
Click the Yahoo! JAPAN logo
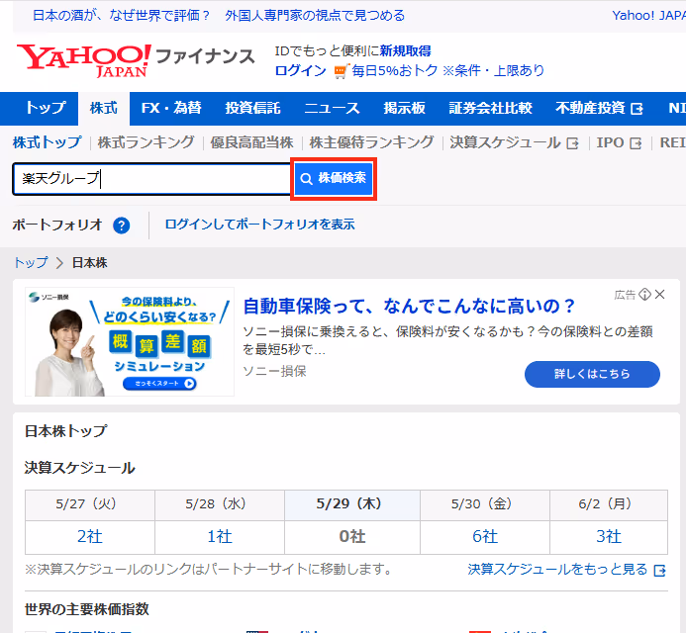84,60
